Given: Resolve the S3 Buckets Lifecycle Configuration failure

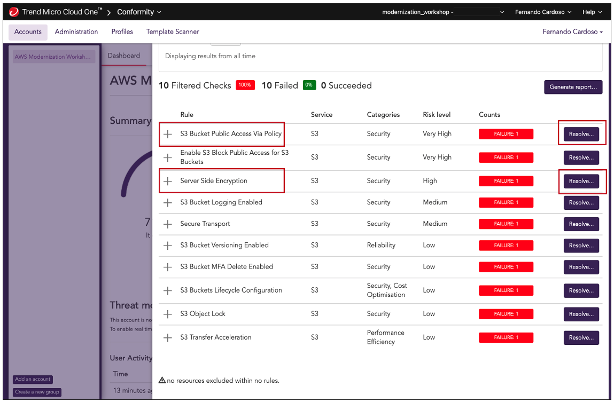Looking at the screenshot, I should [581, 290].
